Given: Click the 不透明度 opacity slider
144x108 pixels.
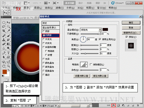Looking at the screenshot, I should click(89, 34).
